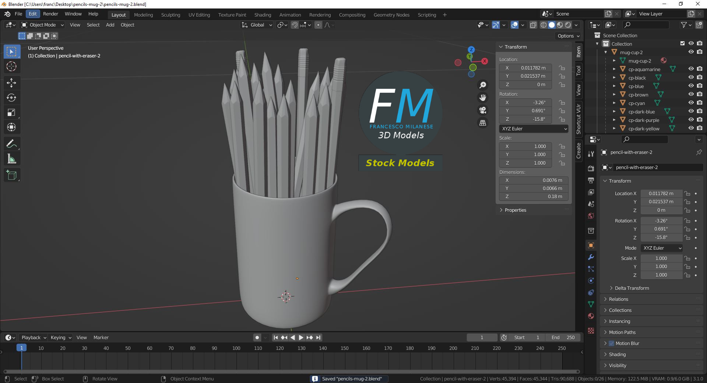Screen dimensions: 707x383
Task: Expand the Delta Transform section
Action: click(x=632, y=288)
